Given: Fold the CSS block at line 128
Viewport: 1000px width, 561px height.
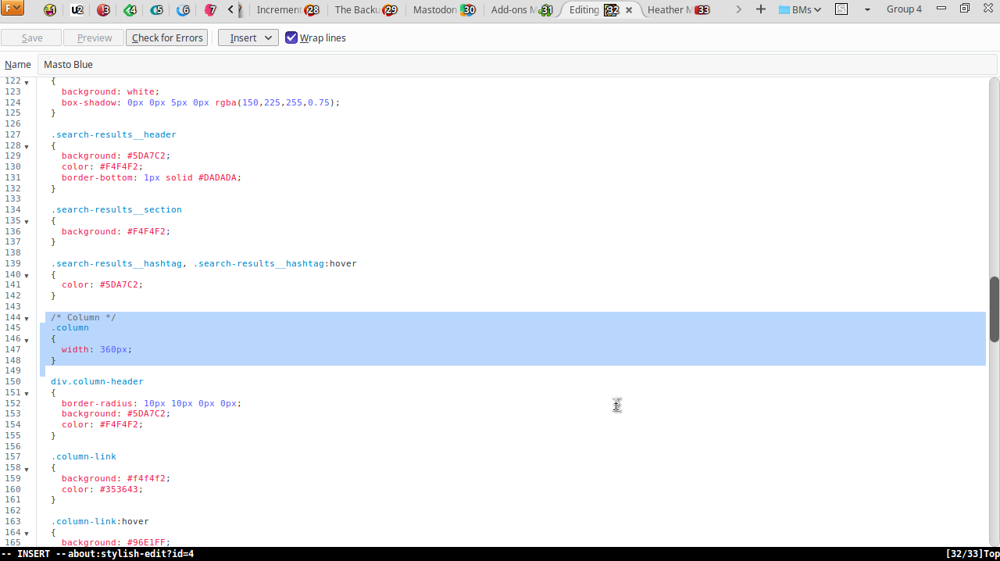Looking at the screenshot, I should click(x=27, y=147).
